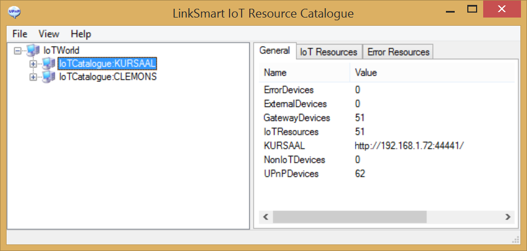Maximize the LinkSmart IoT Resource Catalogue window
This screenshot has width=527, height=251.
point(472,10)
